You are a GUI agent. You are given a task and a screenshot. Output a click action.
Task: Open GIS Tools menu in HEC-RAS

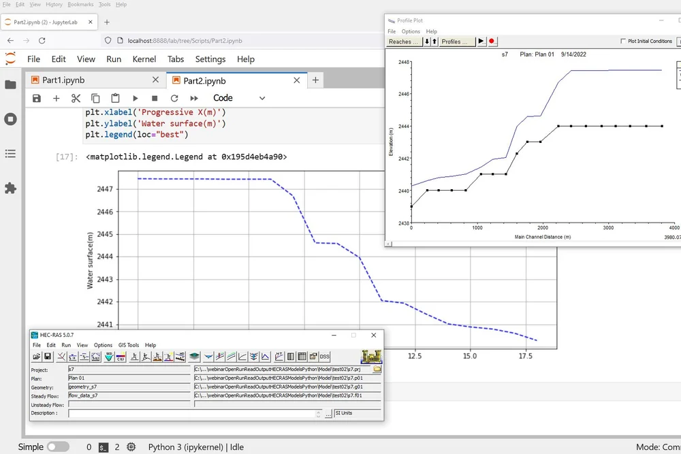click(129, 345)
